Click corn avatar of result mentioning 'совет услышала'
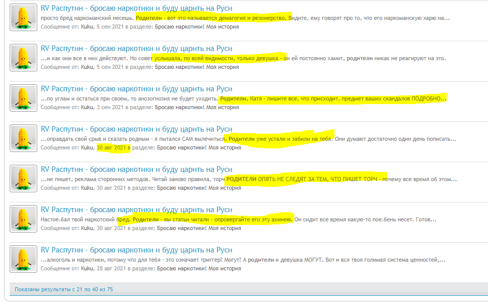This screenshot has width=488, height=304. click(x=23, y=57)
